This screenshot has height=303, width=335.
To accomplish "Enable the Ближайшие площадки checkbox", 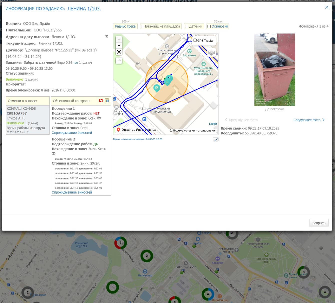I will 143,26.
